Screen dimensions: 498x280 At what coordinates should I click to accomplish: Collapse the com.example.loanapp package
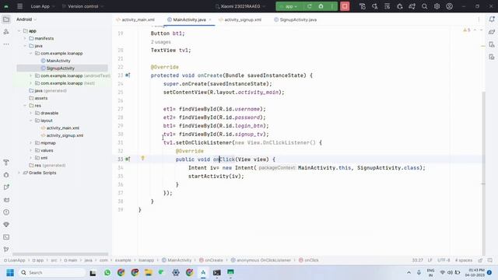(31, 54)
